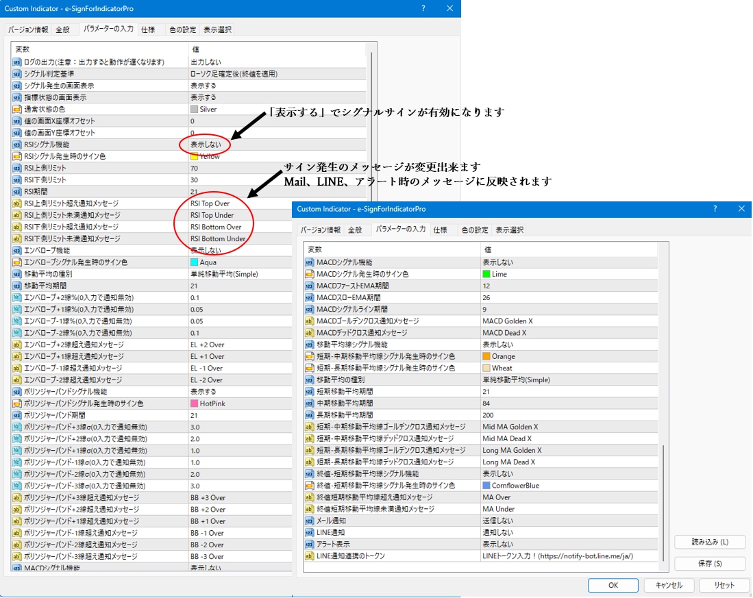
Task: Click the 保存 (S) button
Action: tap(710, 564)
